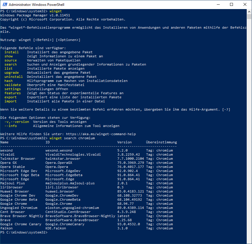Maximize the PowerShell window
Image resolution: width=252 pixels, height=244 pixels.
[231, 4]
